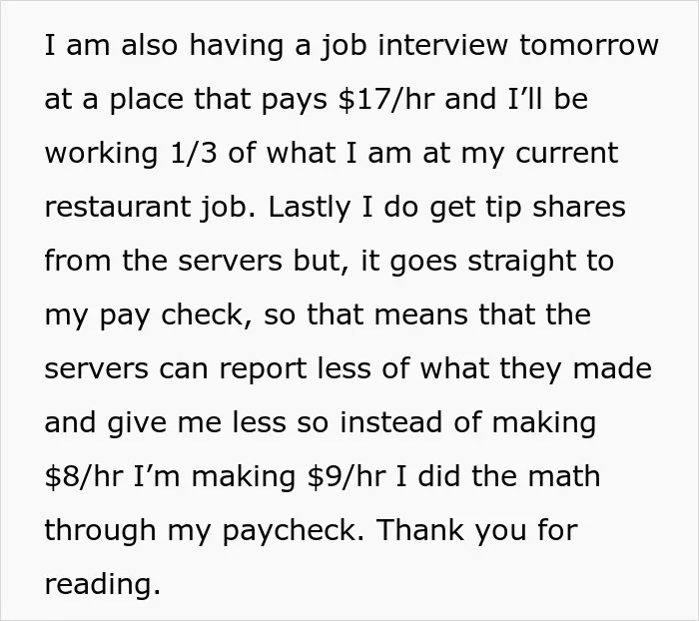
Task: Click the word "through" on the paycheck line
Action: click(100, 531)
